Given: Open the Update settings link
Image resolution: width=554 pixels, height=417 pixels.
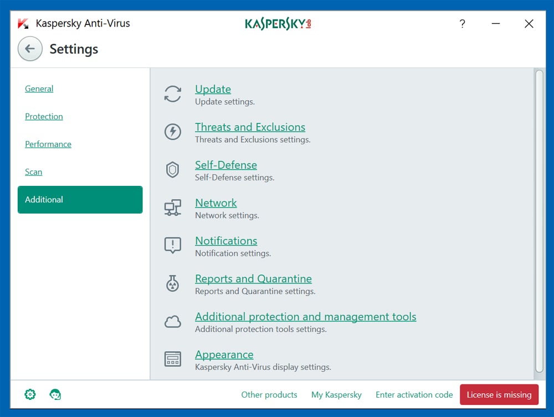Looking at the screenshot, I should (x=213, y=89).
